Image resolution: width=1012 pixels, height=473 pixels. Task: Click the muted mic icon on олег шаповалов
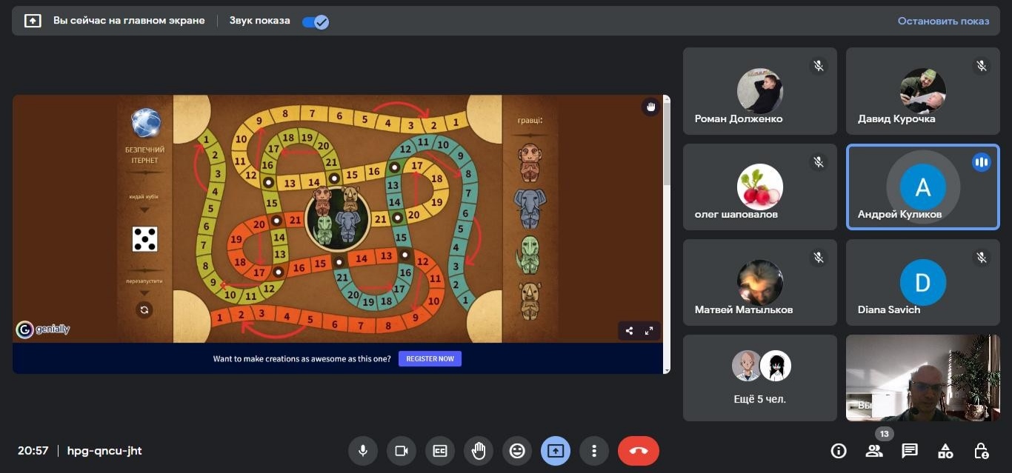[x=819, y=161]
